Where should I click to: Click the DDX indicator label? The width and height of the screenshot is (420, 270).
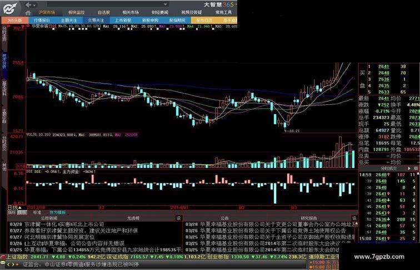coord(29,172)
